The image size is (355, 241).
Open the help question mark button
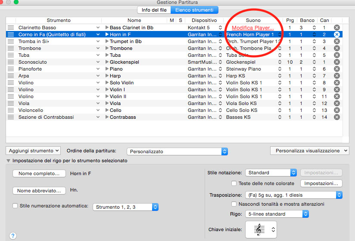click(13, 235)
